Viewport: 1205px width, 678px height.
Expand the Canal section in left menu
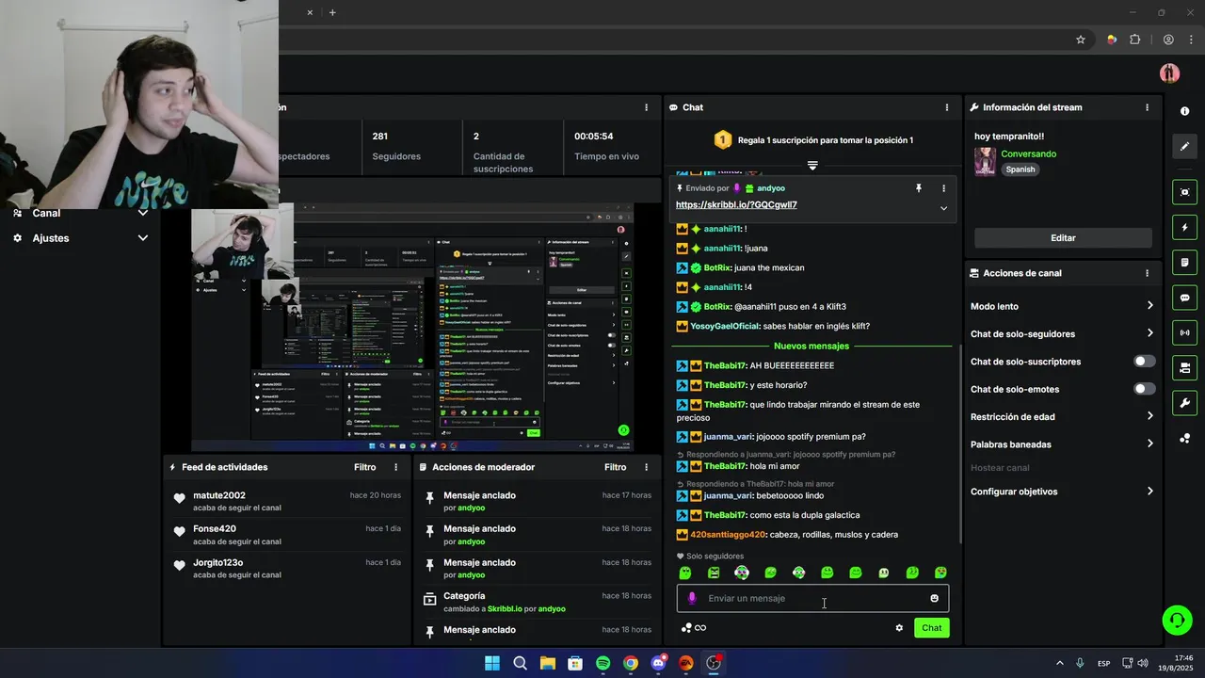[143, 213]
